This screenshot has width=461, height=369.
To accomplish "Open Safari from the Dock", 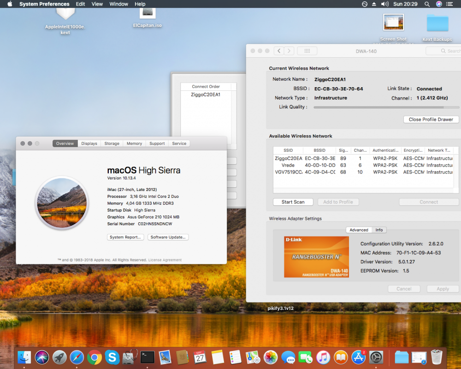I will [77, 357].
